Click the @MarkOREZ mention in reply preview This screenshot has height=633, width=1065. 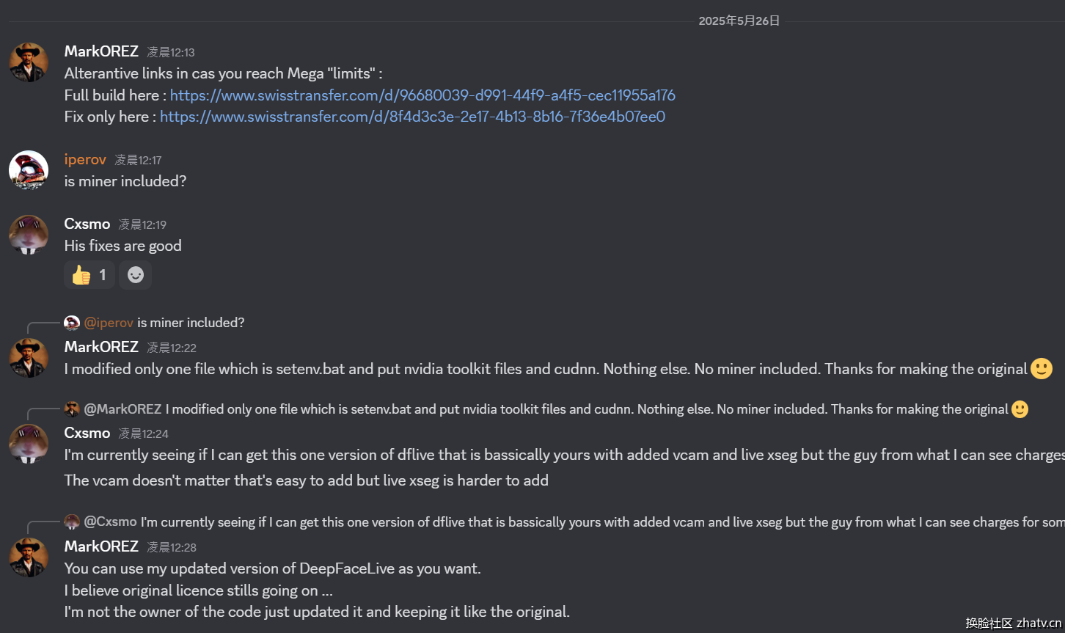(122, 409)
